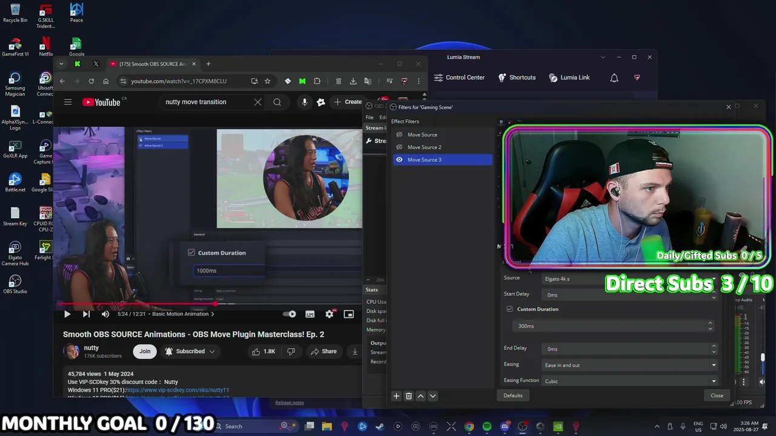Viewport: 776px width, 436px height.
Task: Switch YouTube player to miniplayer mode
Action: click(349, 314)
